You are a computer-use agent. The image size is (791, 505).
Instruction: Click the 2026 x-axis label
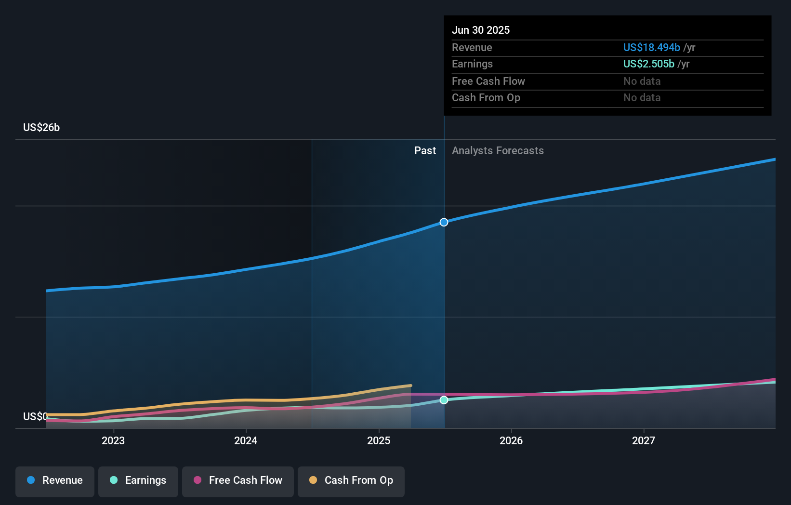pyautogui.click(x=511, y=440)
